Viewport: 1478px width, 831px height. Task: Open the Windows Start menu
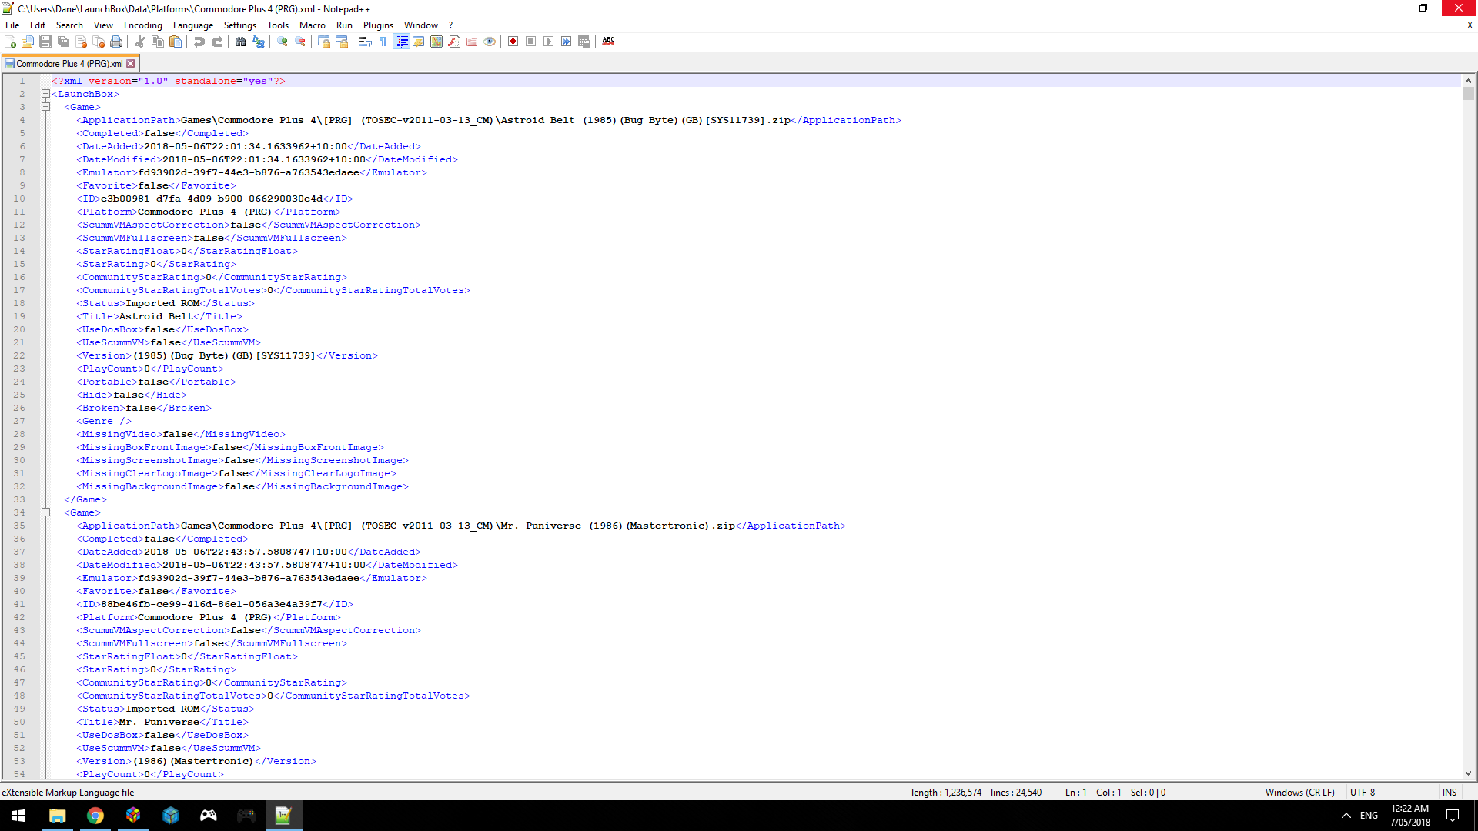point(18,816)
